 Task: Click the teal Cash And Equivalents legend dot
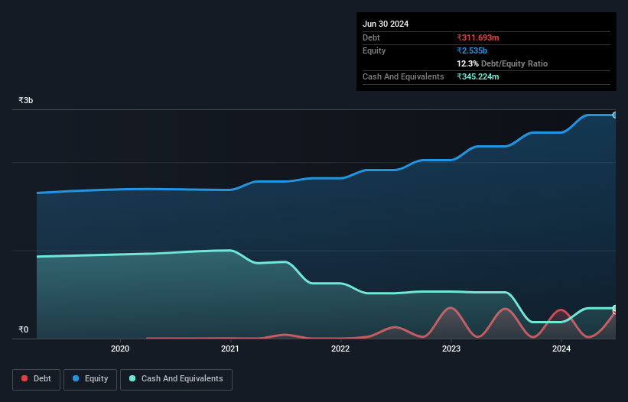tap(132, 378)
